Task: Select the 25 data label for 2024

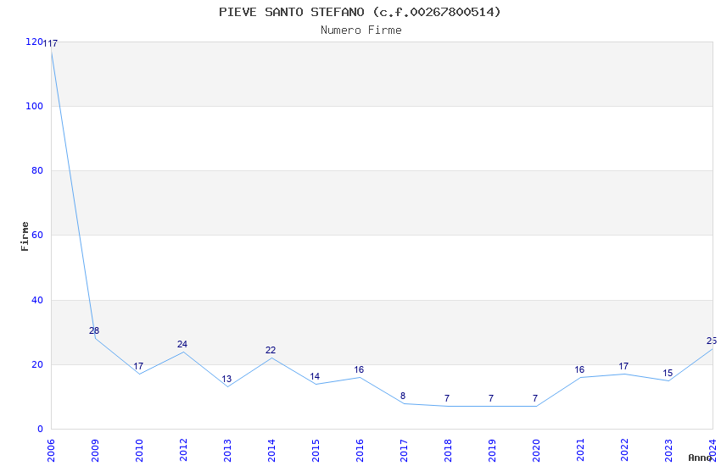Action: point(712,341)
